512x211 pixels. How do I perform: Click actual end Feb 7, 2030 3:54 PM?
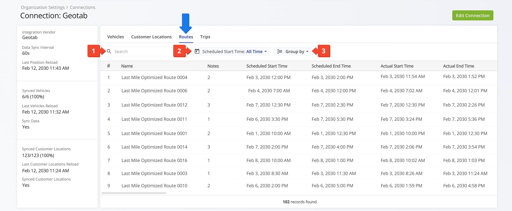point(464,147)
